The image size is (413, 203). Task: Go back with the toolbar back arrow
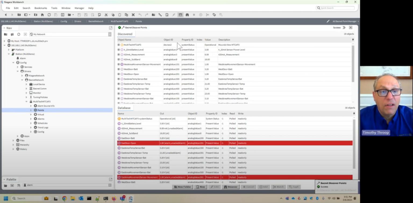[6, 15]
